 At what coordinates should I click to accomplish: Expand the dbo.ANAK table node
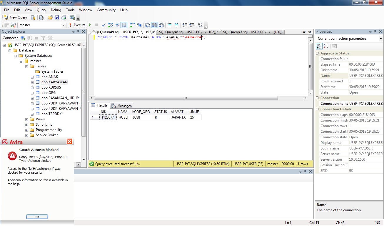[x=32, y=77]
